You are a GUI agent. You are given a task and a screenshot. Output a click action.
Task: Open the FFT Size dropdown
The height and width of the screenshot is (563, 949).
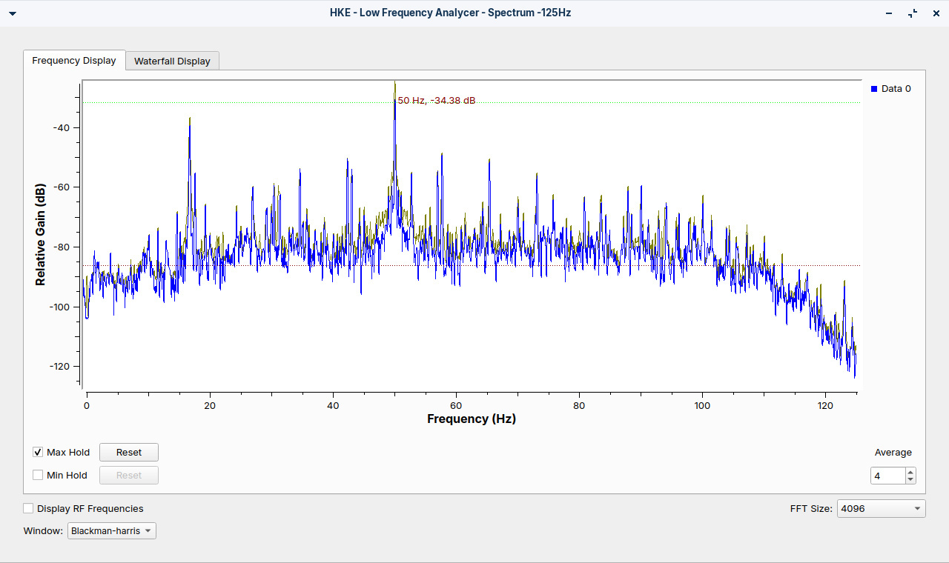pos(881,509)
